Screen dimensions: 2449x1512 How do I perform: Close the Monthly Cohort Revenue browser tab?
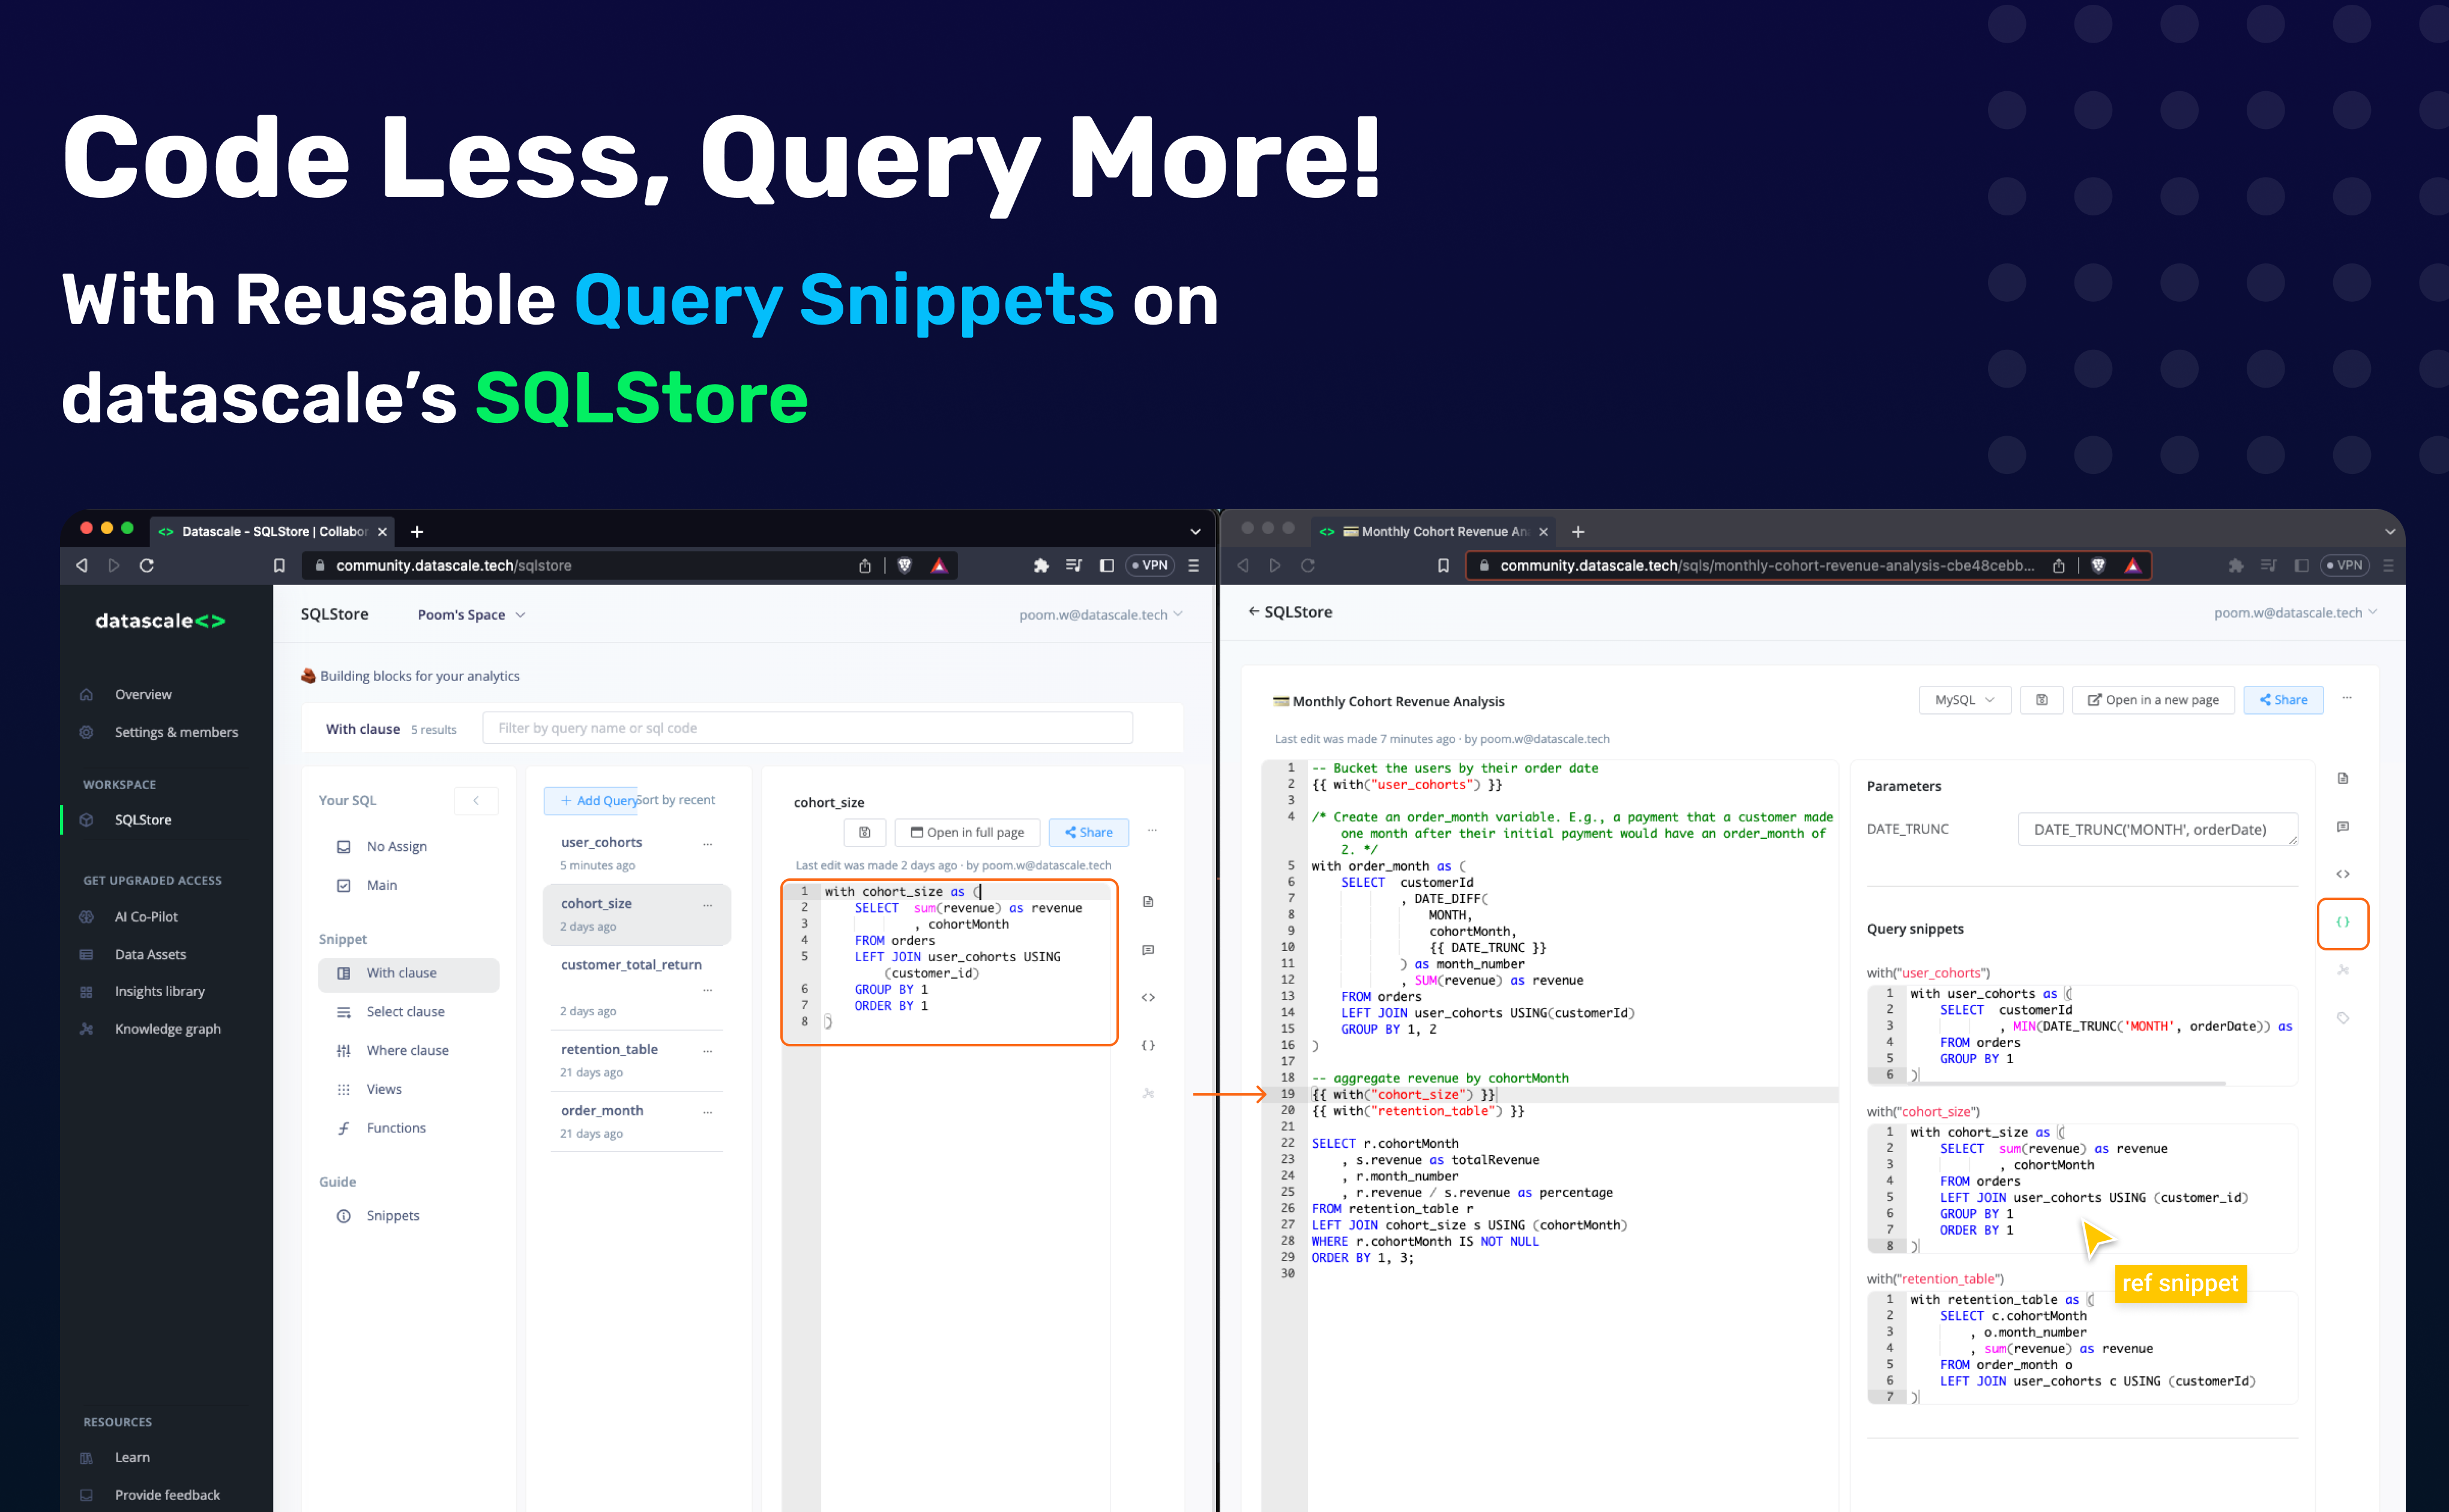click(x=1543, y=531)
